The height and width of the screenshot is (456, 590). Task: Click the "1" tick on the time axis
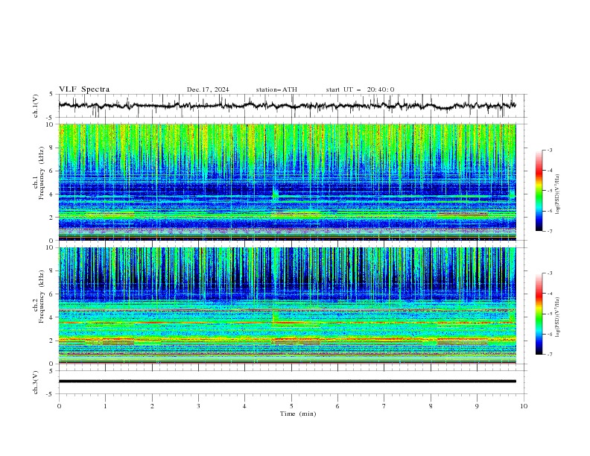[105, 406]
